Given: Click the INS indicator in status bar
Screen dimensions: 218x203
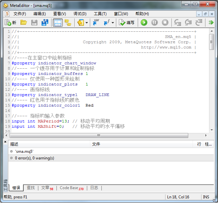Looking at the screenshot, I should point(206,197).
